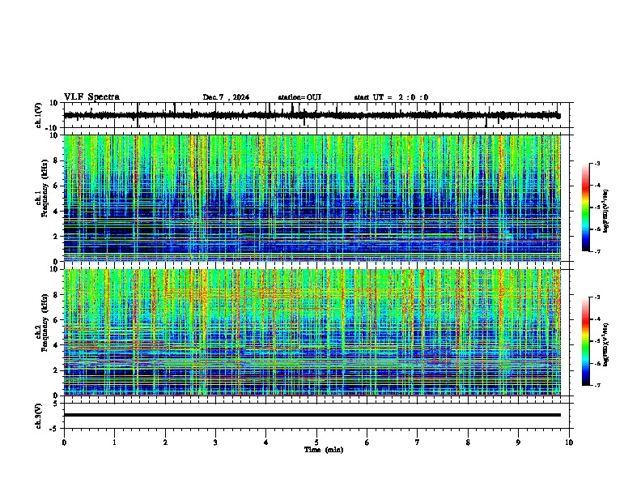The width and height of the screenshot is (641, 496).
Task: Click the "8" tick on the time axis
Action: coord(468,443)
